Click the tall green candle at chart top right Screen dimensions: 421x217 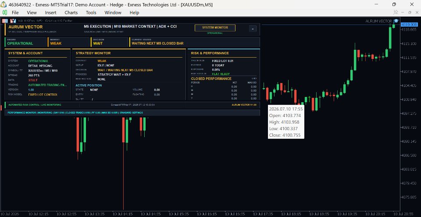click(390, 37)
